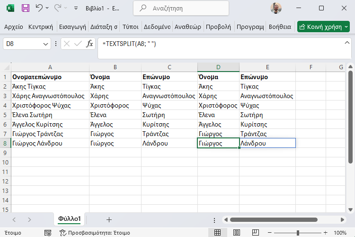Select cell Χριστόφορος in column B
This screenshot has width=355, height=237.
pyautogui.click(x=115, y=105)
